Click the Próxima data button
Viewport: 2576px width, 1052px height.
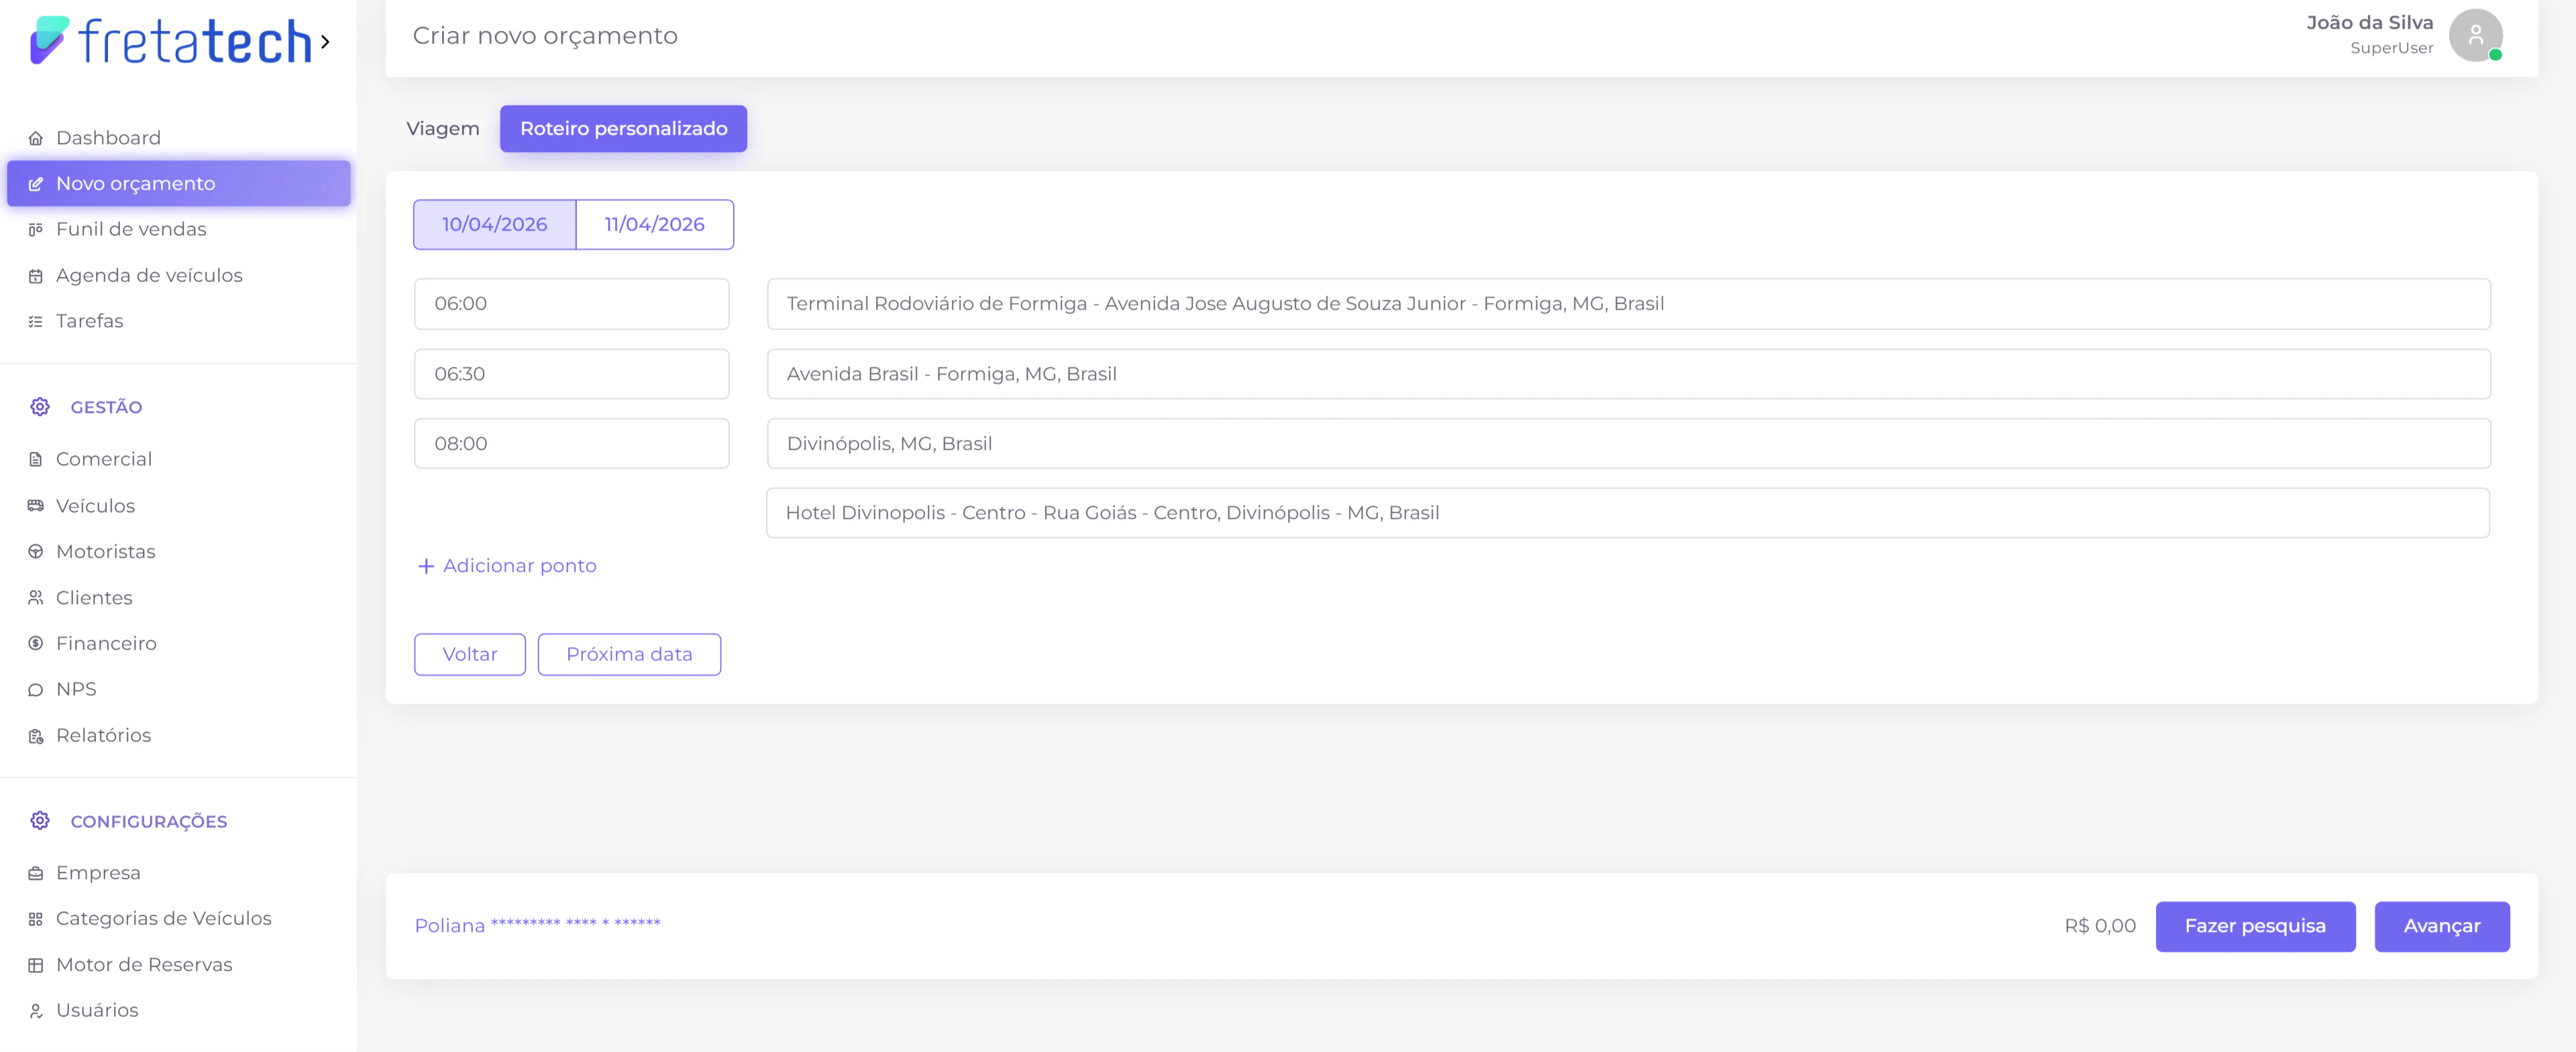tap(629, 654)
